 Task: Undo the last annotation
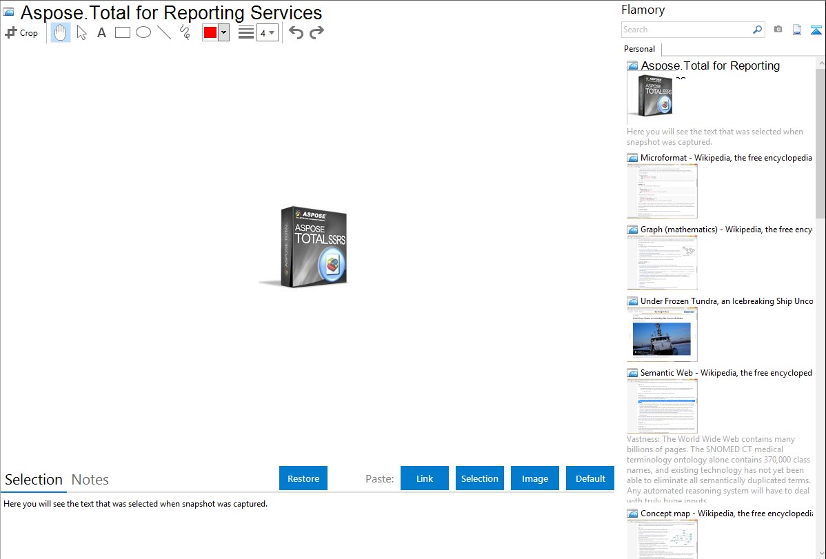296,32
